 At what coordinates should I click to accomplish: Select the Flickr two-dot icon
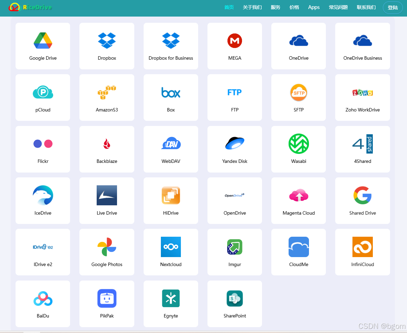[x=43, y=144]
